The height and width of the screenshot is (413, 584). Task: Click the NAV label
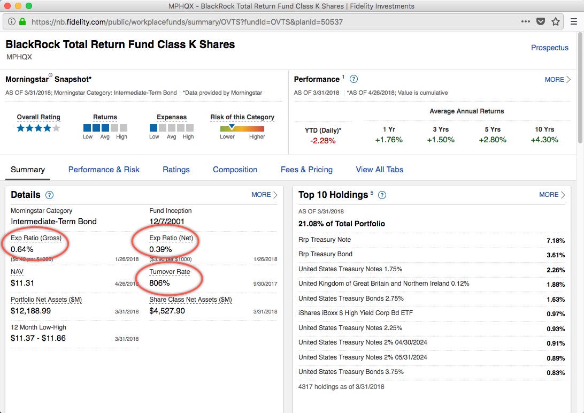(x=17, y=272)
